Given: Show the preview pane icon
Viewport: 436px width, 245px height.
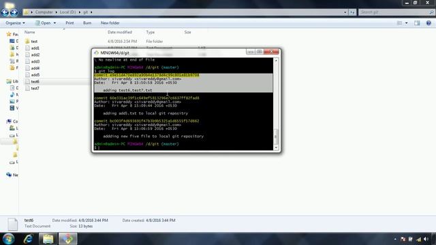Looking at the screenshot, I should tap(417, 23).
